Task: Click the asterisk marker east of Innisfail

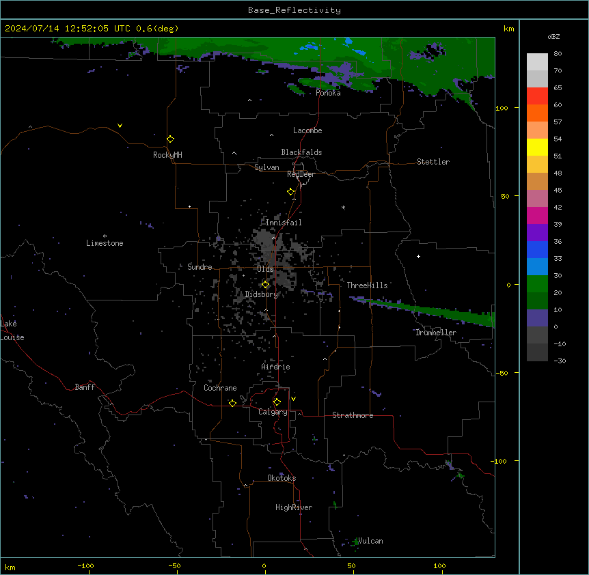Action: [x=343, y=208]
